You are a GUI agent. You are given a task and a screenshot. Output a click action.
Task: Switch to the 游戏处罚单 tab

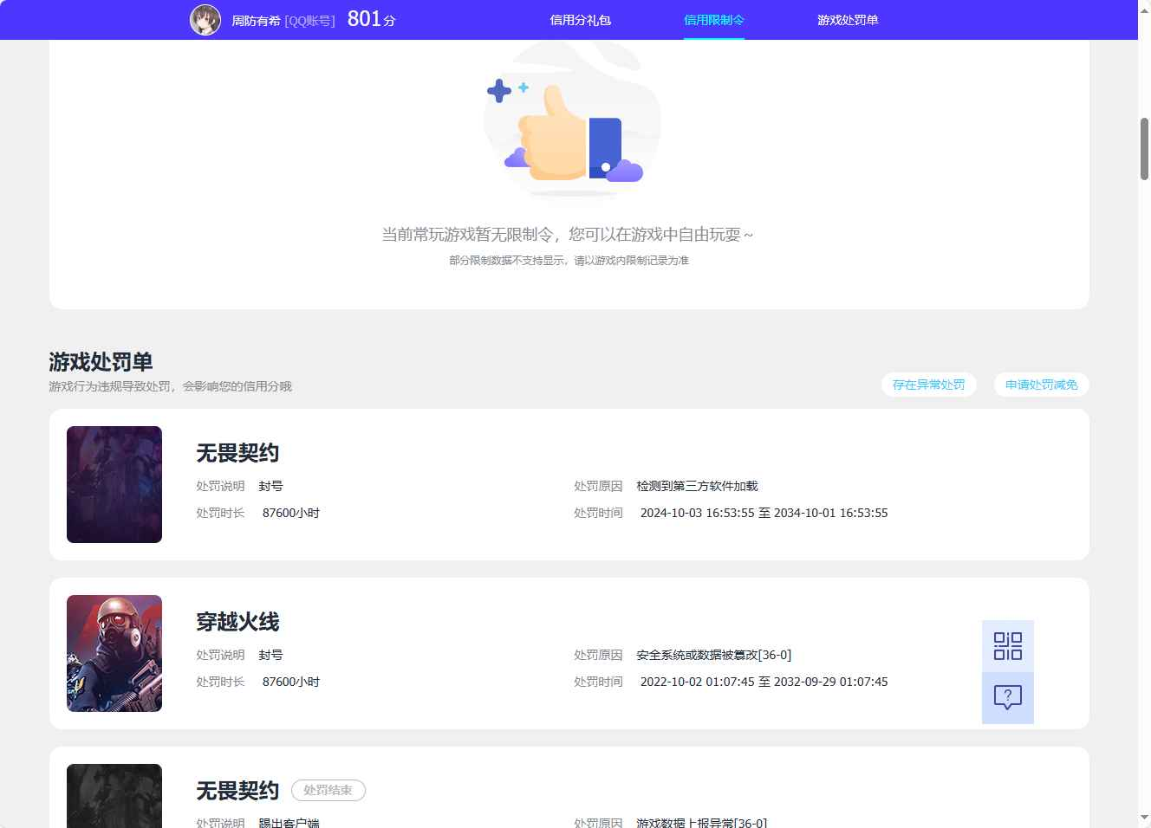coord(848,20)
